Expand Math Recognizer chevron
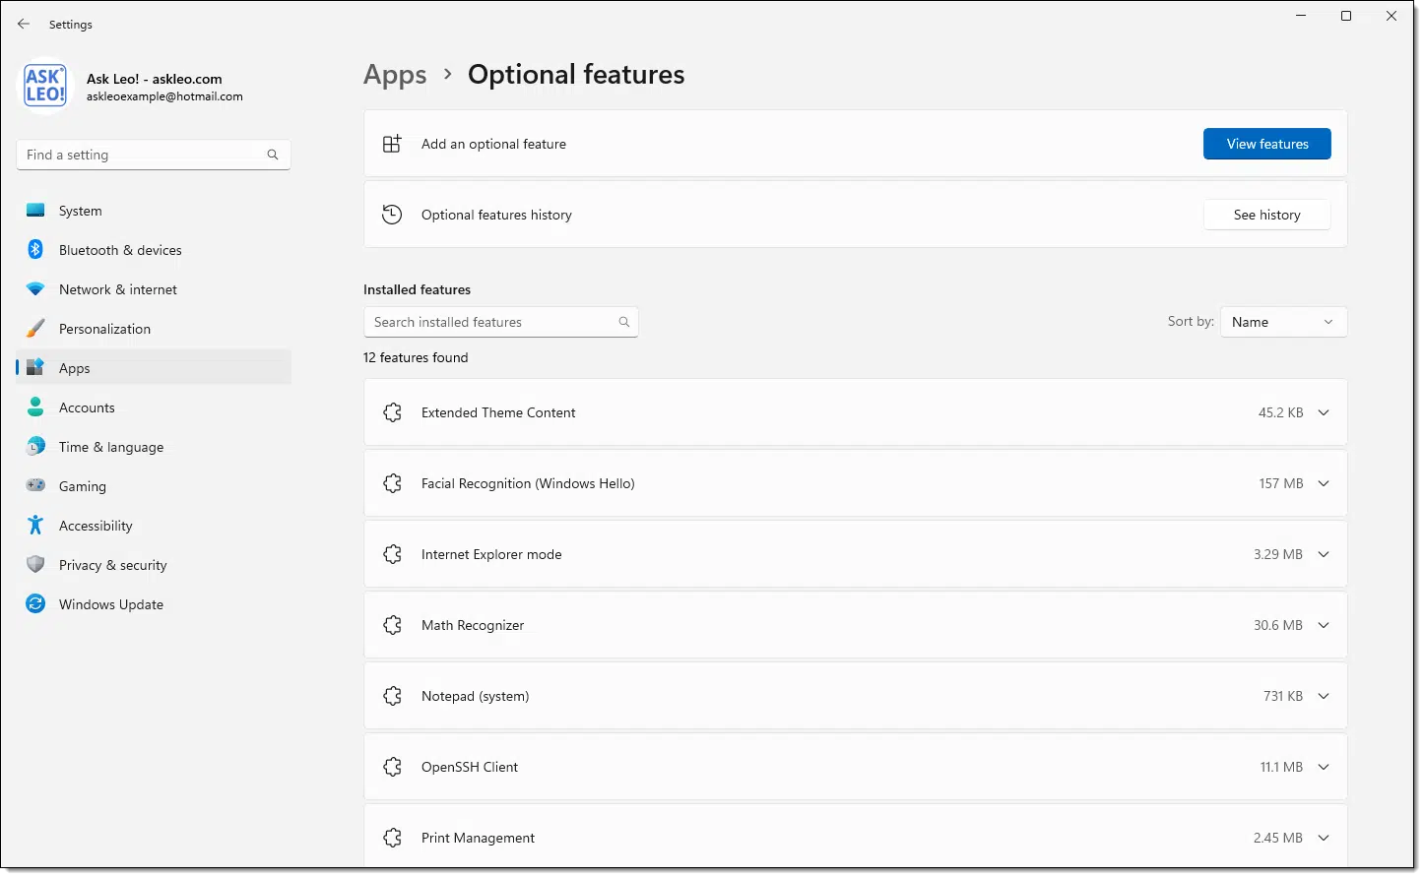Image resolution: width=1424 pixels, height=878 pixels. pos(1324,625)
